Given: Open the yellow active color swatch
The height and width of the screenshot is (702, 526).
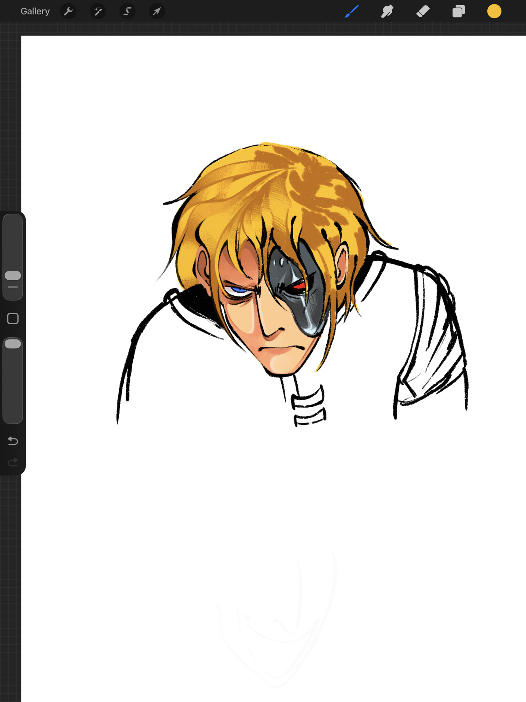Looking at the screenshot, I should pos(494,12).
